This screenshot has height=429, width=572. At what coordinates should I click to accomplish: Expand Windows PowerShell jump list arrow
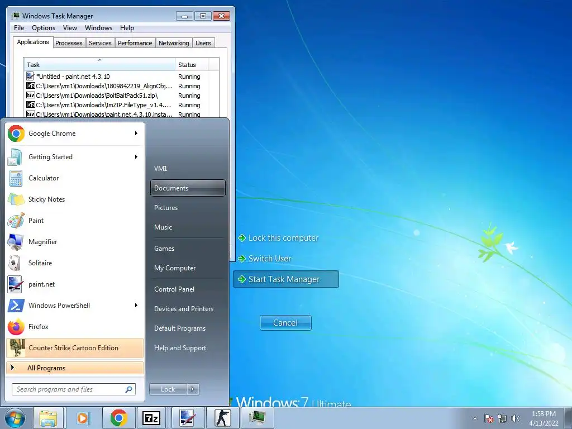click(x=136, y=306)
